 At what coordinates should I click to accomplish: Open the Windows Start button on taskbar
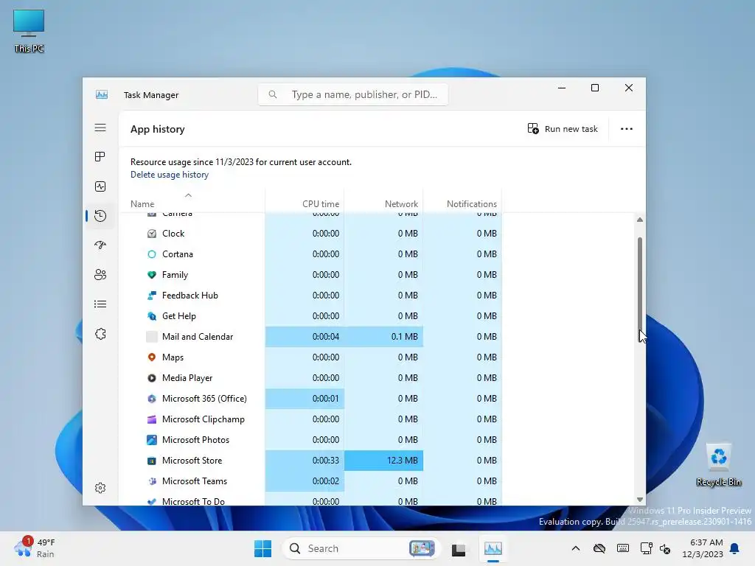click(263, 548)
